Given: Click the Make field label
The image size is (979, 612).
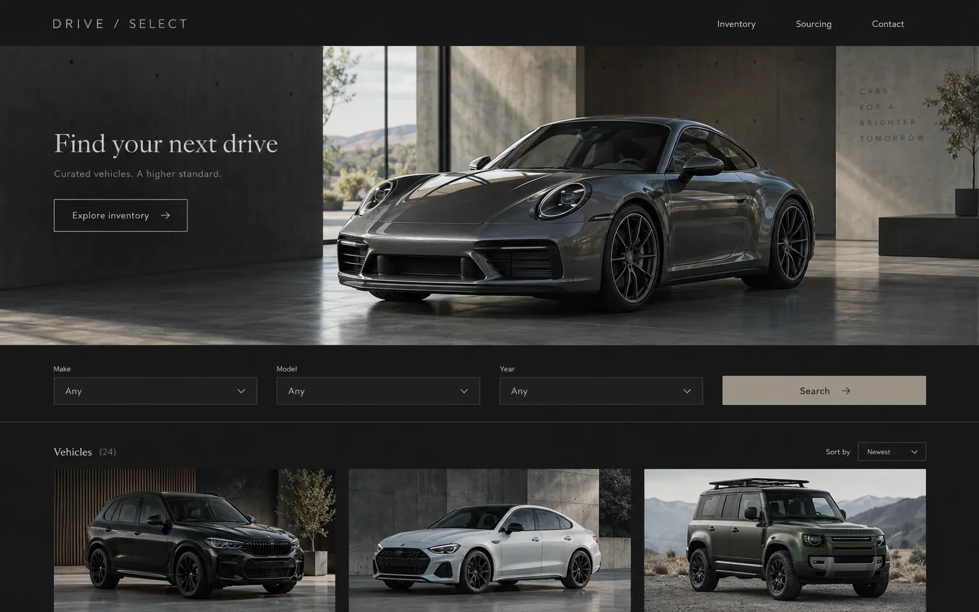Looking at the screenshot, I should [x=62, y=369].
